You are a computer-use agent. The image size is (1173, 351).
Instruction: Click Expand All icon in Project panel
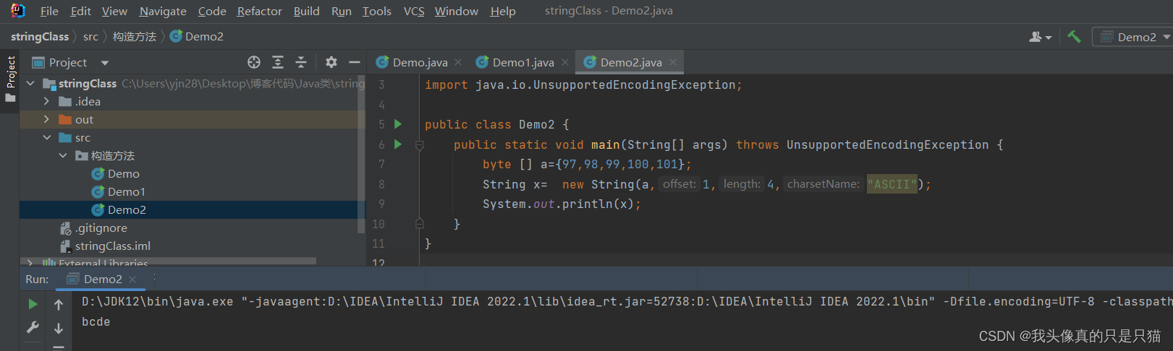tap(278, 62)
